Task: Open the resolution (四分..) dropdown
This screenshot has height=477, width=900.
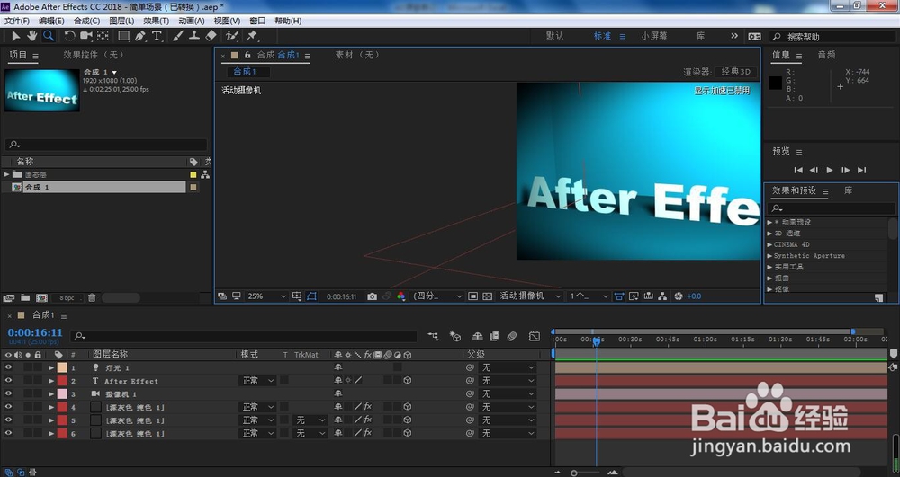Action: 437,296
